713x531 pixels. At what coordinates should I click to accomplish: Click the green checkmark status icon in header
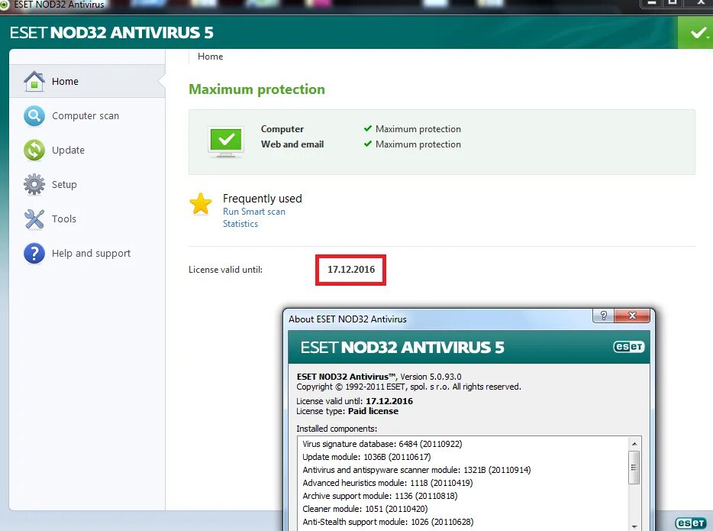click(x=697, y=33)
